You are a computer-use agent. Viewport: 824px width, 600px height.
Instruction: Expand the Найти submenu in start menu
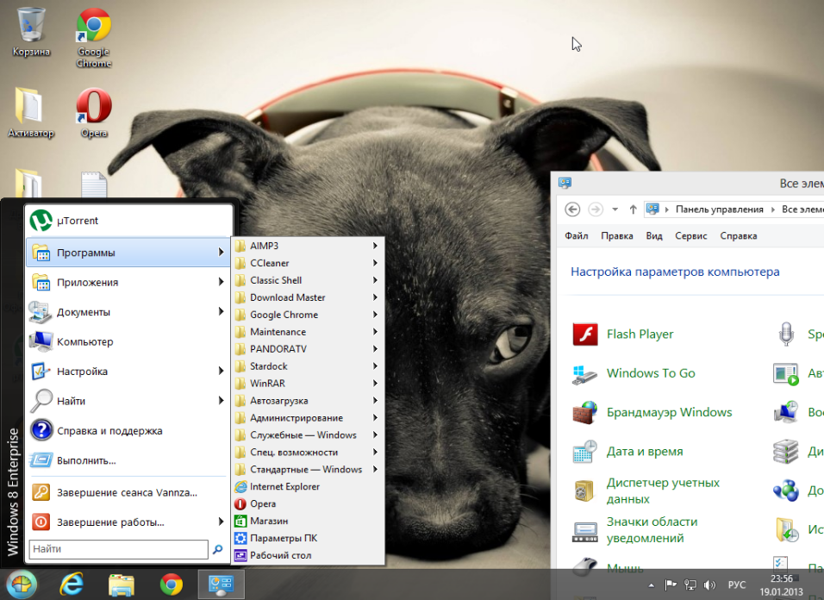(x=128, y=401)
